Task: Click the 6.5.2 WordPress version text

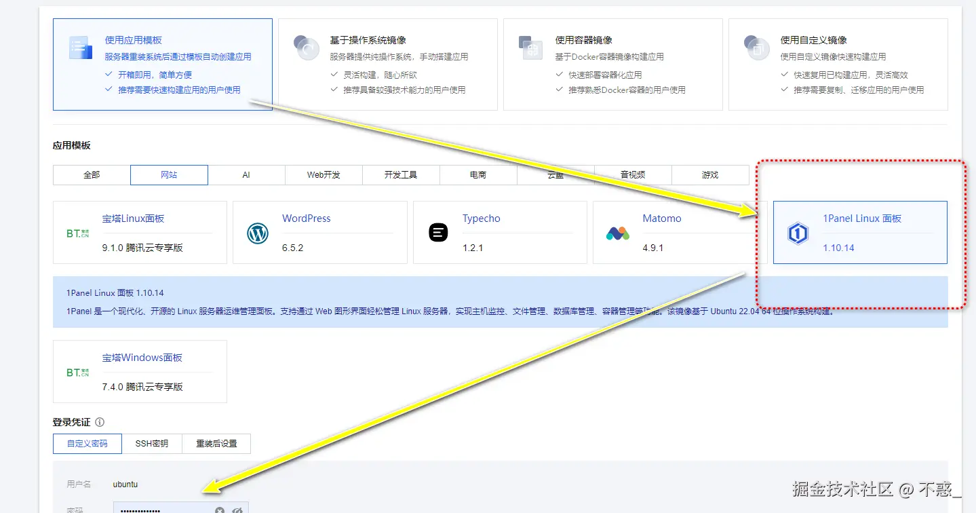Action: 293,248
